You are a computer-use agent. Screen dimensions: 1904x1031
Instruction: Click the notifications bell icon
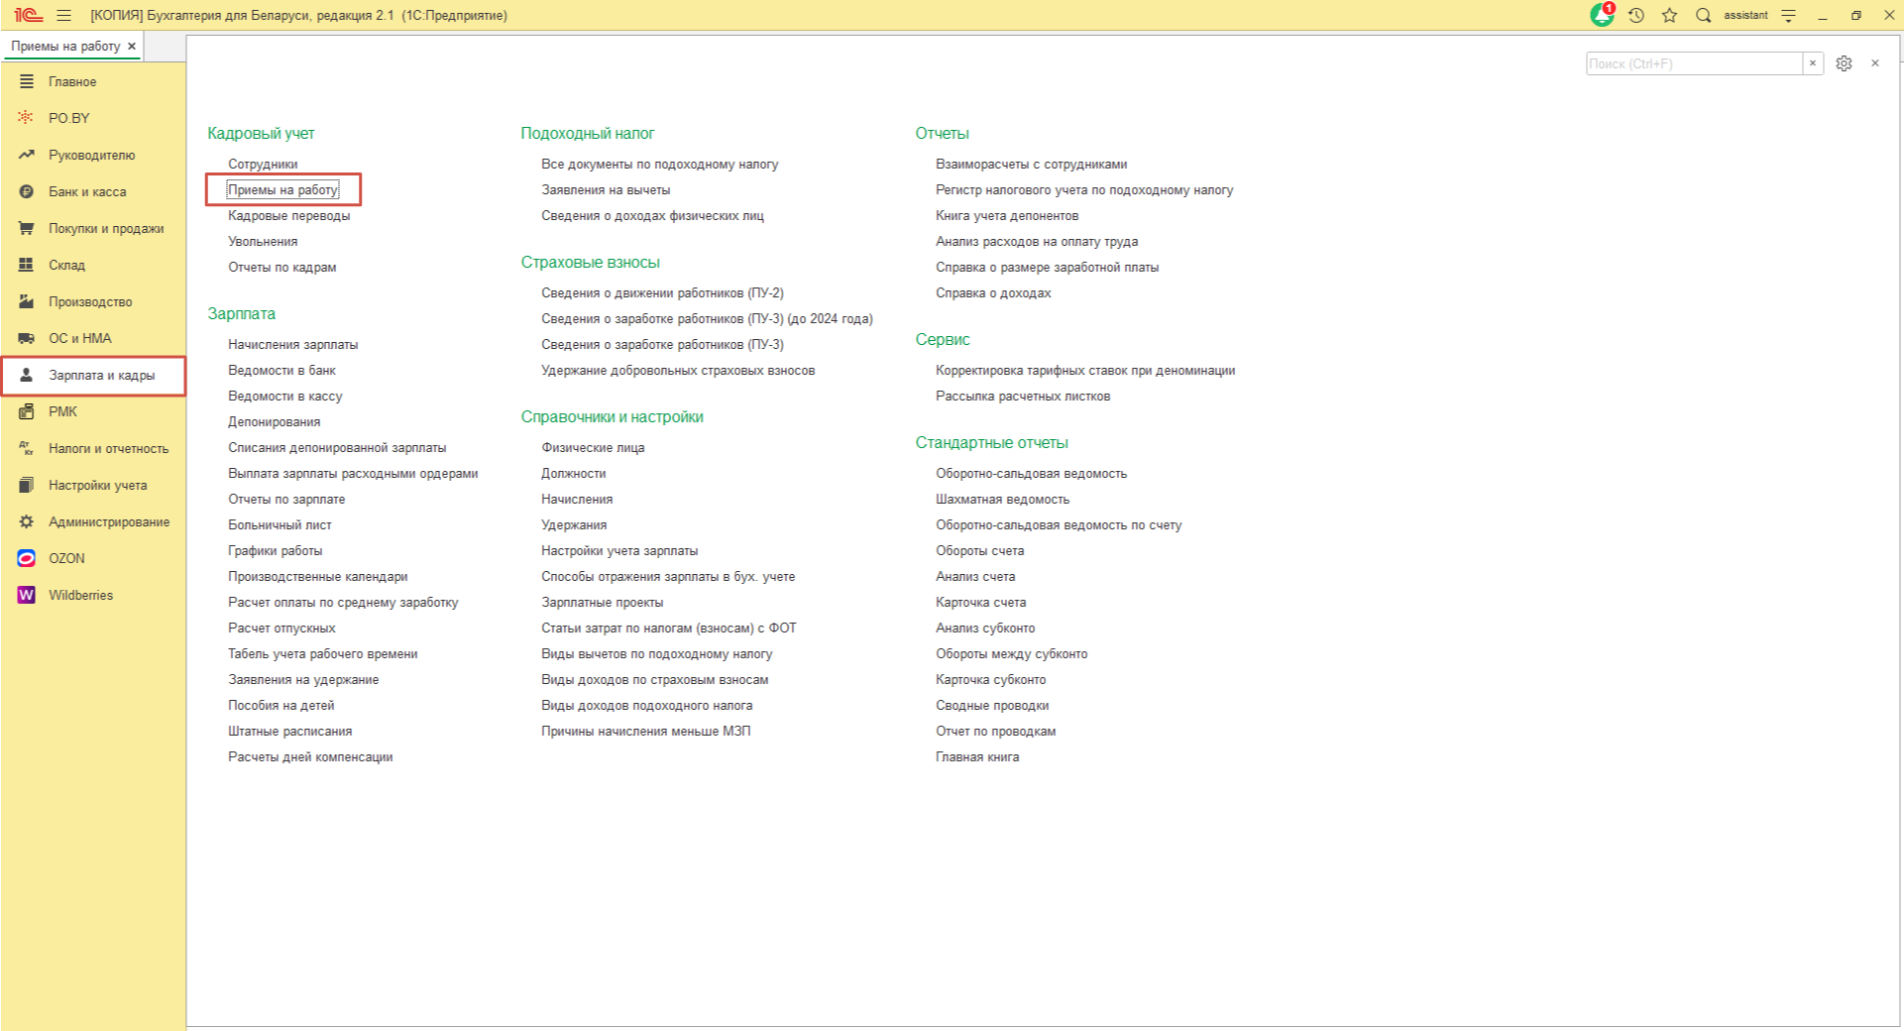1601,15
